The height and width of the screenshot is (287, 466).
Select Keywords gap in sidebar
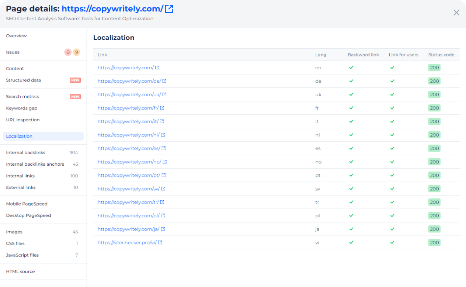point(22,108)
